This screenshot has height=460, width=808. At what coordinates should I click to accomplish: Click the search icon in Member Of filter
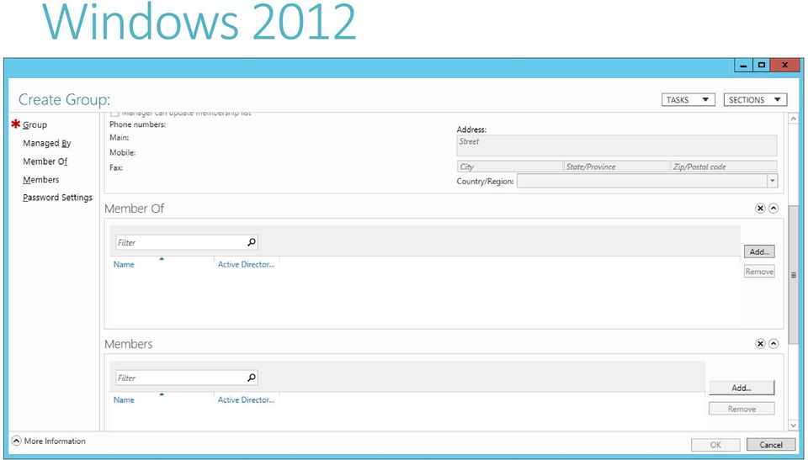coord(252,241)
